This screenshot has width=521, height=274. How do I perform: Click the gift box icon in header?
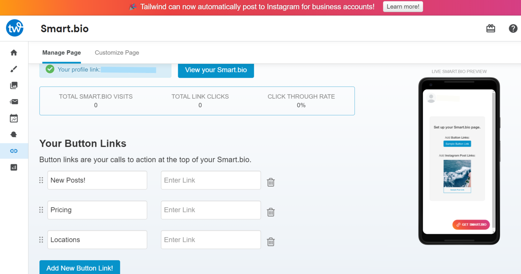[x=491, y=28]
